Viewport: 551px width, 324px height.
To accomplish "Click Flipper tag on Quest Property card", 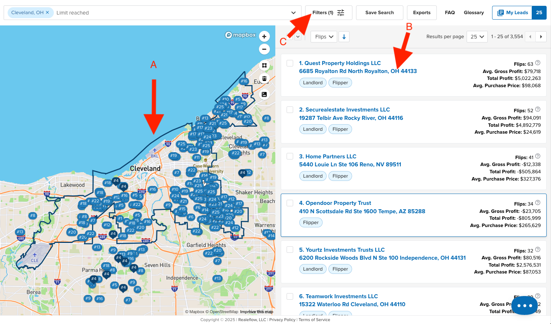I will coord(340,83).
